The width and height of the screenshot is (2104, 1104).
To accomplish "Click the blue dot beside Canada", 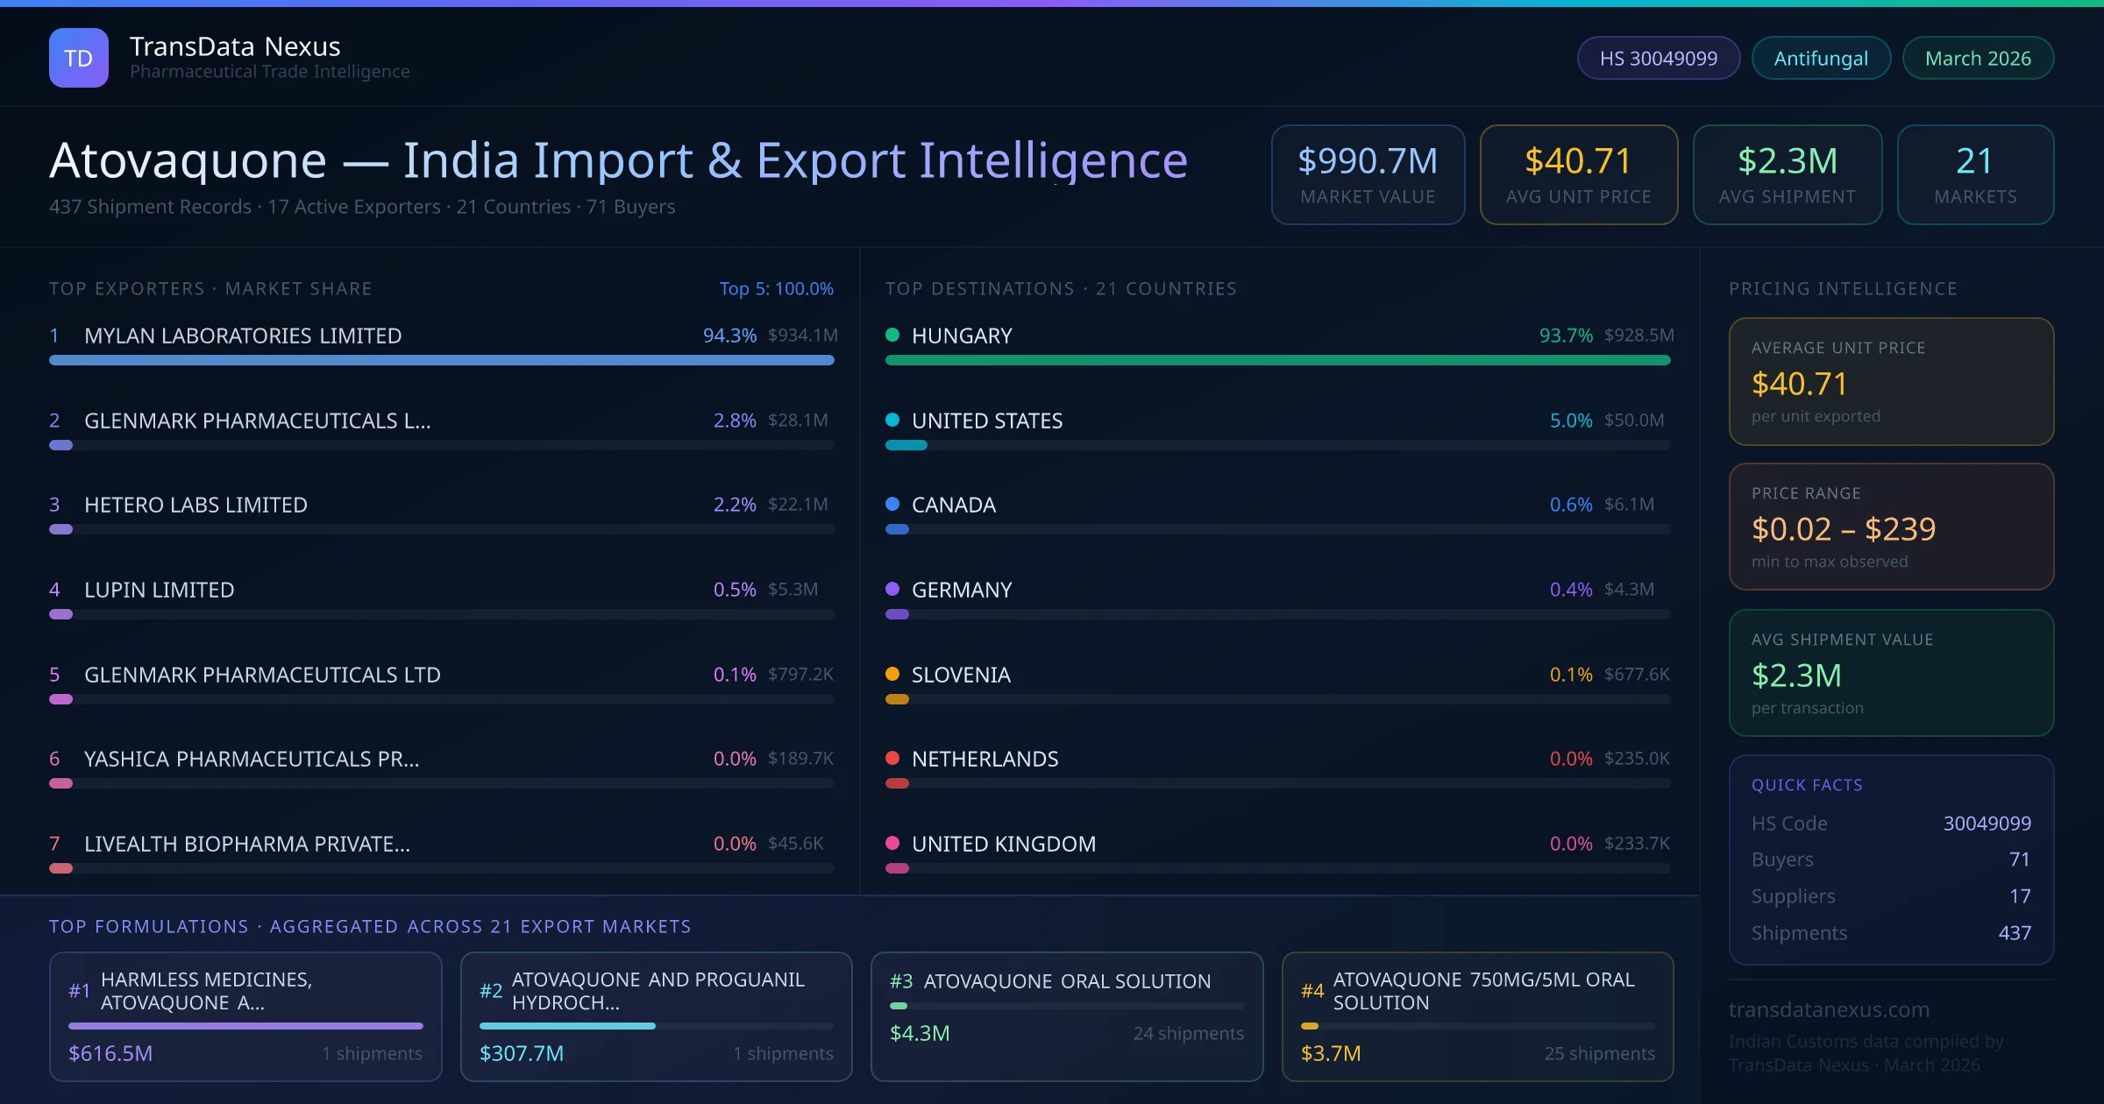I will click(x=892, y=504).
